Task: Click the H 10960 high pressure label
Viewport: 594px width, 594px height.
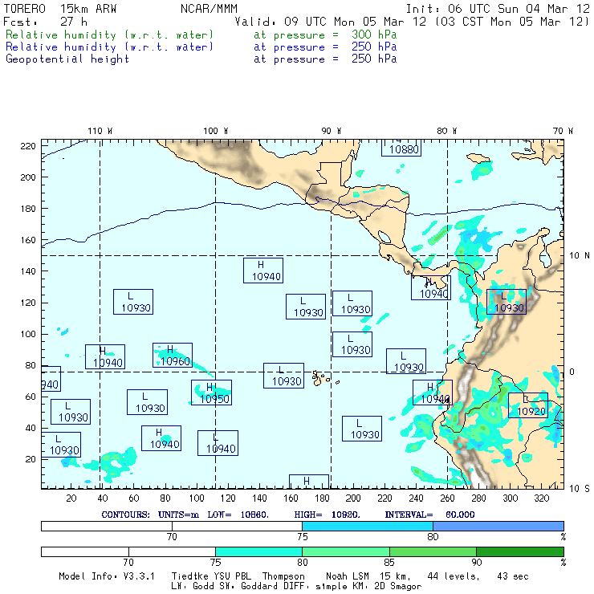Action: 172,356
